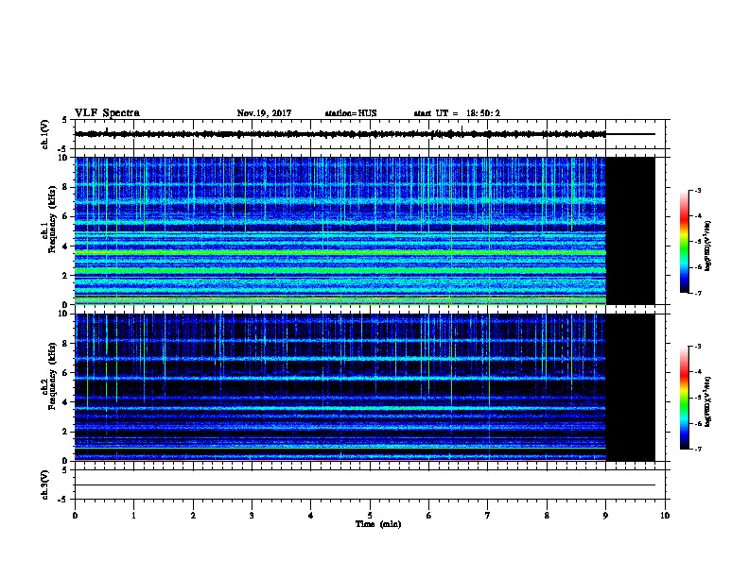Click the "ch.1(V)" waveform axis label

[x=45, y=134]
